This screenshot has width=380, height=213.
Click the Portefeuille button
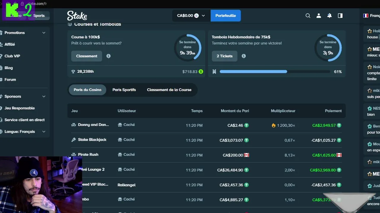click(226, 16)
